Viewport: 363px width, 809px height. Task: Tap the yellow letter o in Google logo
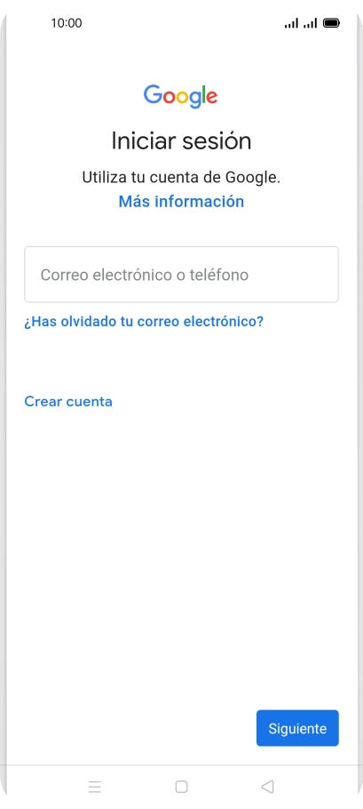pos(184,97)
